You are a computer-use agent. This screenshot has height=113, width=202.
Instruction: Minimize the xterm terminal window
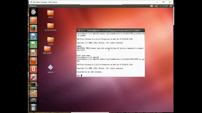tap(82, 30)
